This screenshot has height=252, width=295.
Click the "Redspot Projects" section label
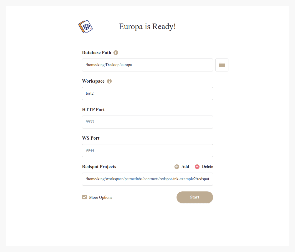(x=99, y=167)
